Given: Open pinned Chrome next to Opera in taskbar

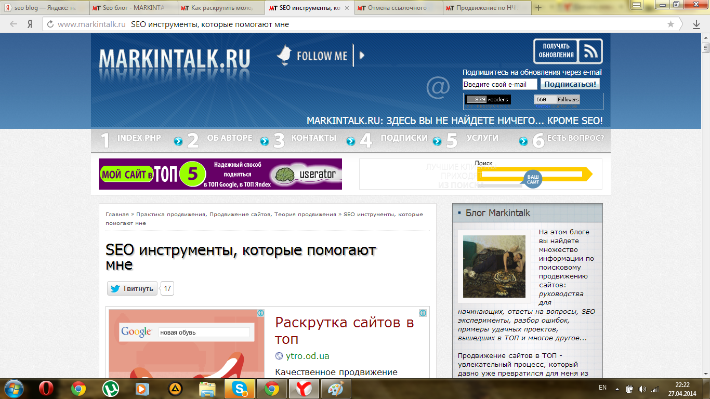Looking at the screenshot, I should tap(78, 388).
